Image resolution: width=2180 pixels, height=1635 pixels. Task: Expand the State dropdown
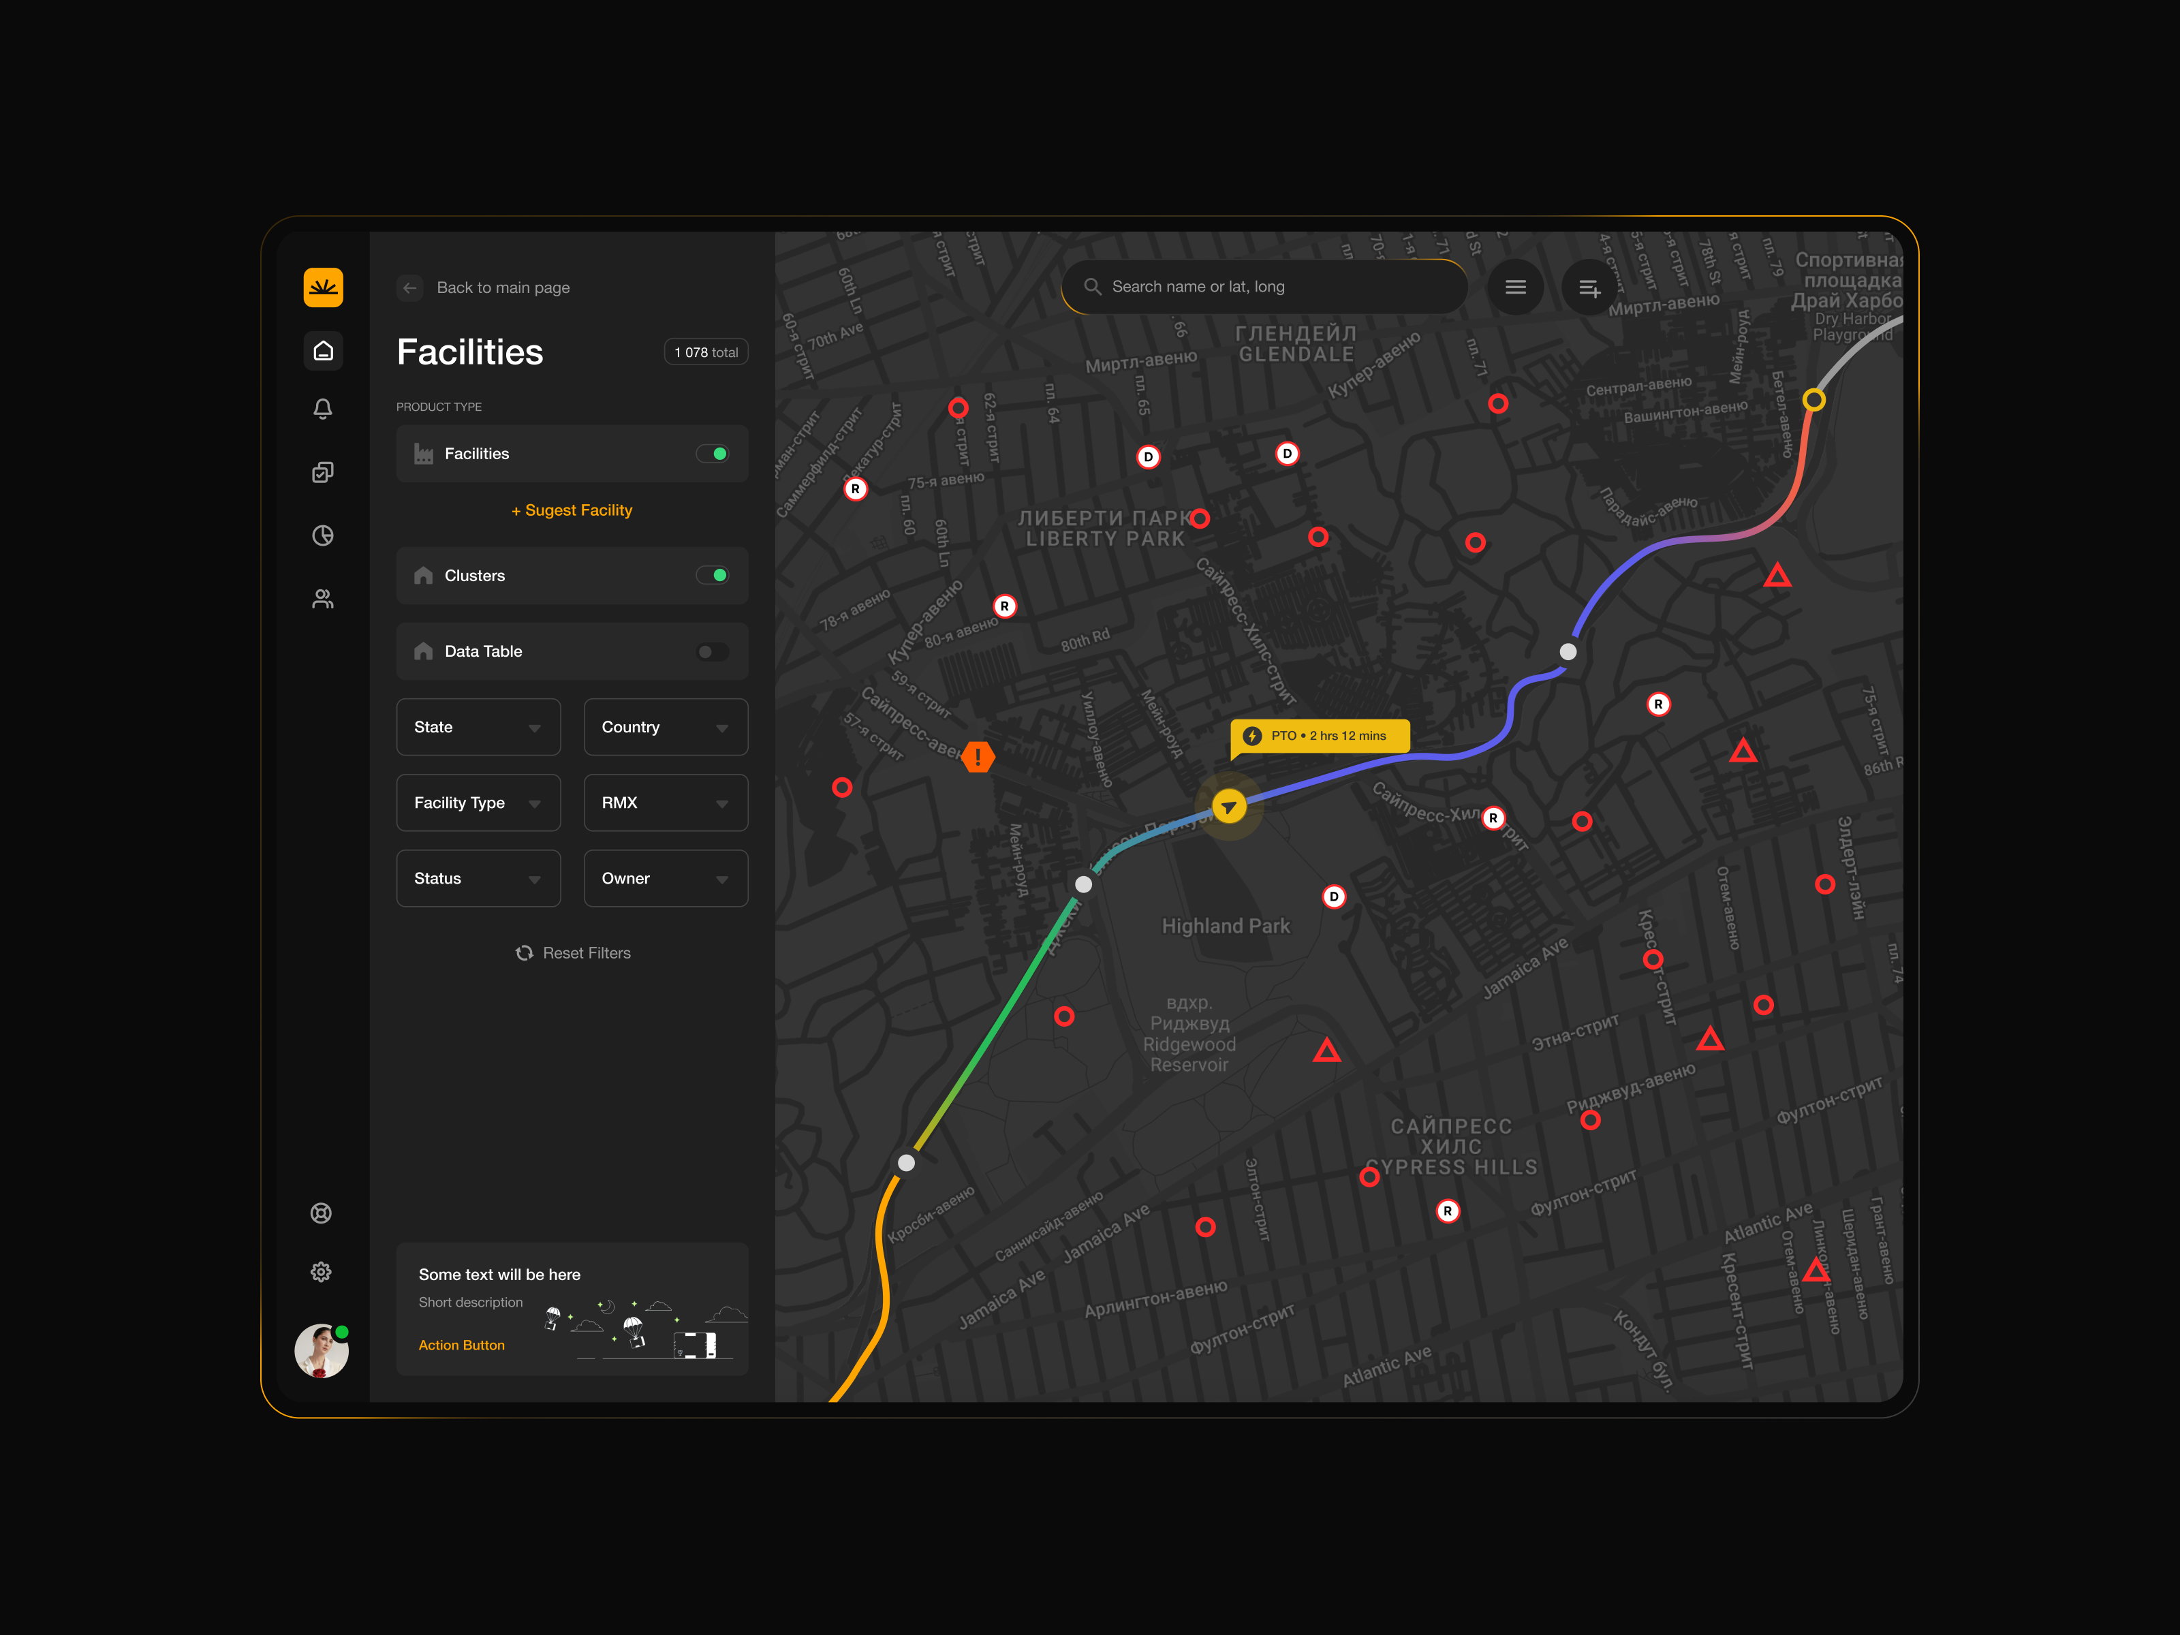pyautogui.click(x=478, y=728)
